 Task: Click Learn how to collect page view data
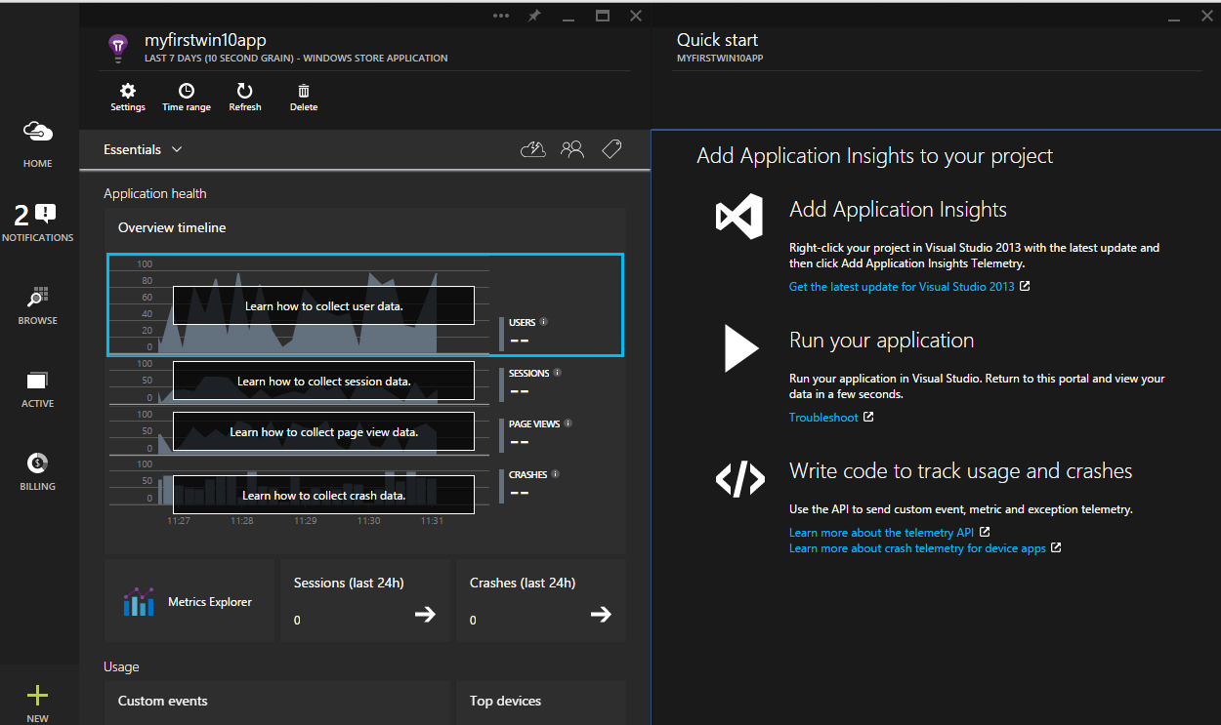[x=323, y=431]
